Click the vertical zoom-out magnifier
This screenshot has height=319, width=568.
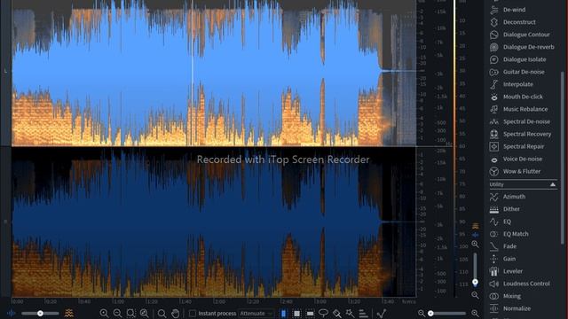475,295
